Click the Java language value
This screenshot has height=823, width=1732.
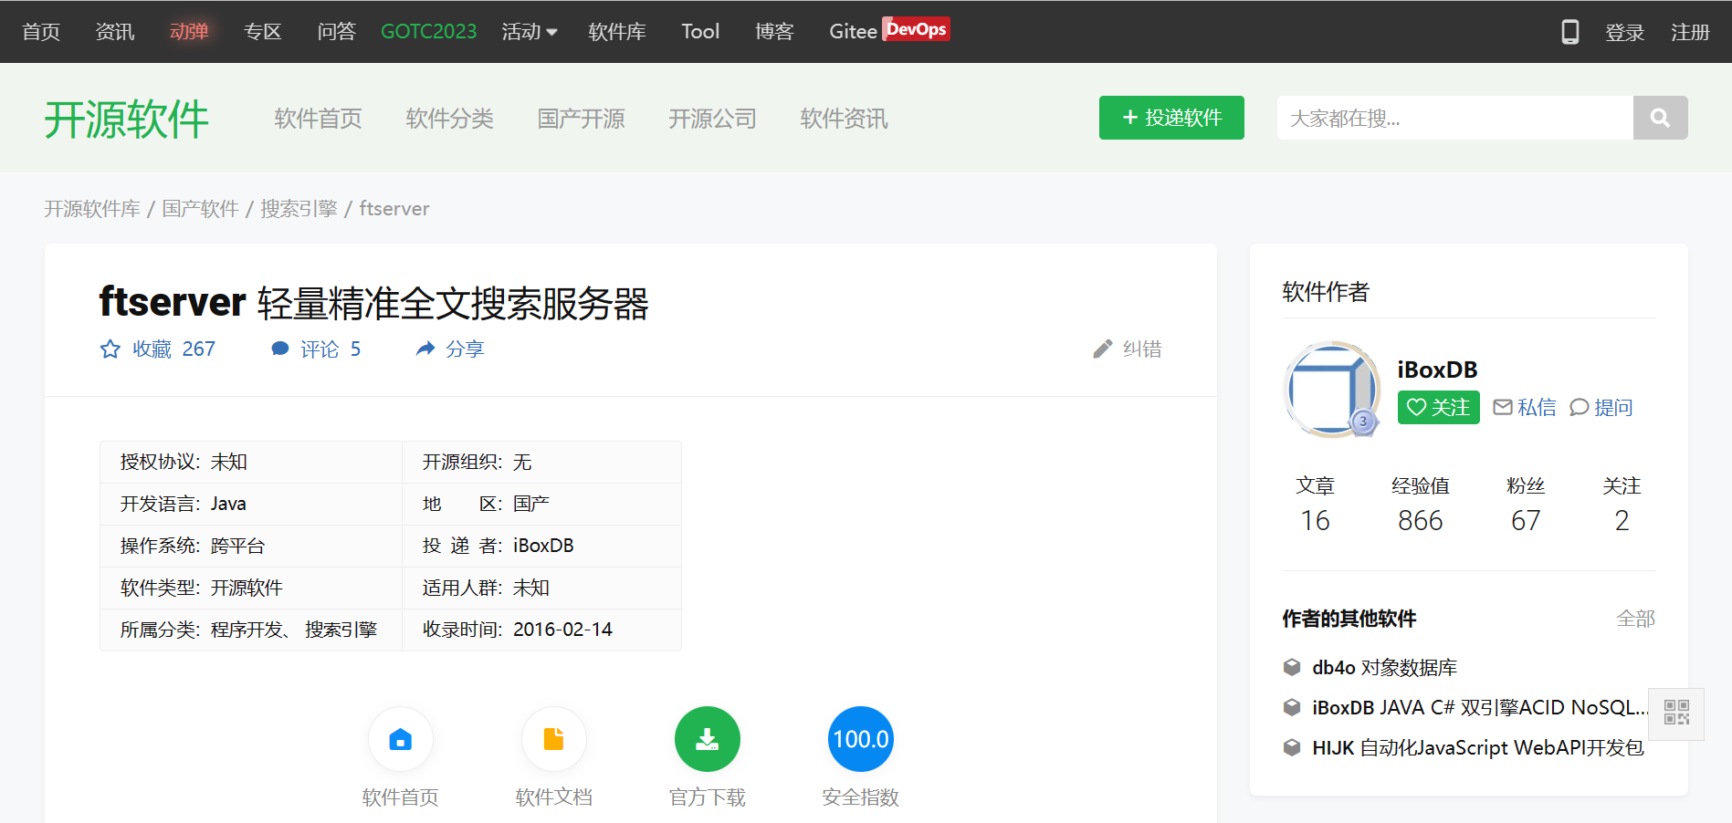[x=228, y=504]
